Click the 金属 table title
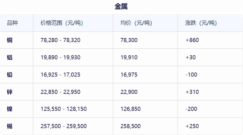243x135 pixels. (x=121, y=7)
